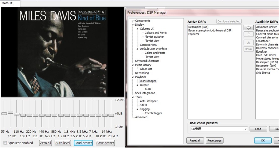Enable the Equalizer enabled checkbox
Image resolution: width=279 pixels, height=148 pixels.
pyautogui.click(x=5, y=143)
